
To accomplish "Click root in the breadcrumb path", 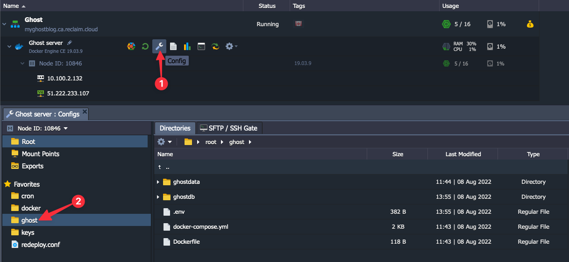I will pos(211,142).
